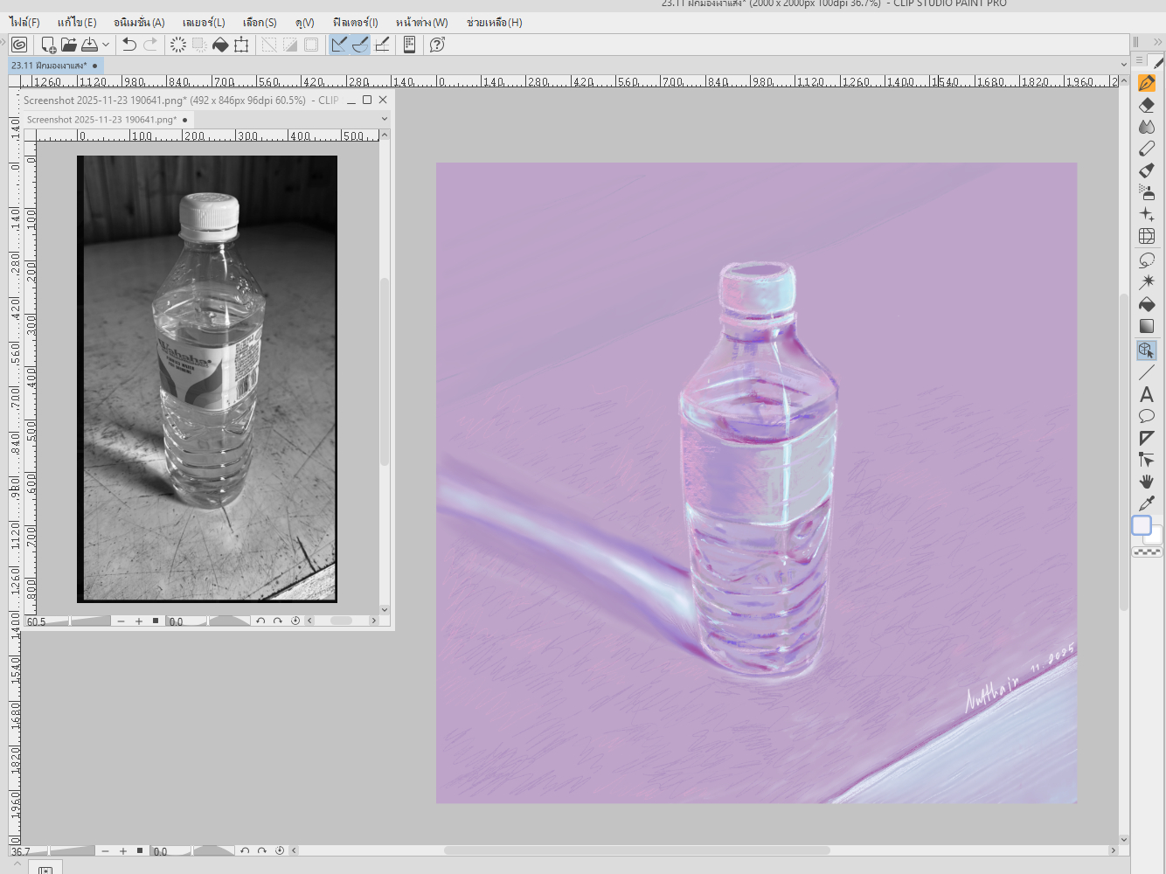
Task: Select the Eyedropper tool
Action: pyautogui.click(x=1147, y=503)
